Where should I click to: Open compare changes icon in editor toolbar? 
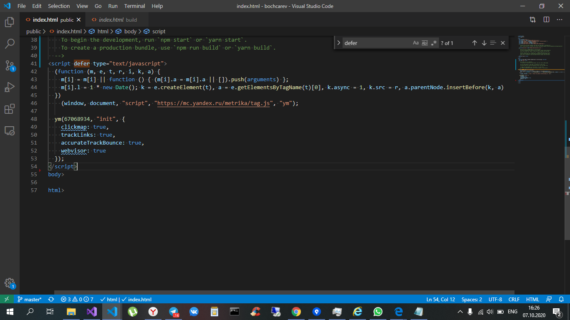[x=533, y=20]
